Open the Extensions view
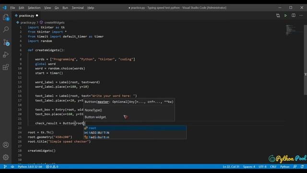 (6, 67)
